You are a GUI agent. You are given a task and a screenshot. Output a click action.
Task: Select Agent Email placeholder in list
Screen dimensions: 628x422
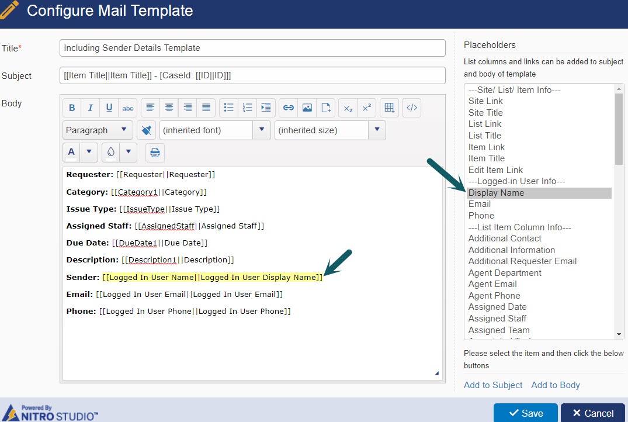492,284
